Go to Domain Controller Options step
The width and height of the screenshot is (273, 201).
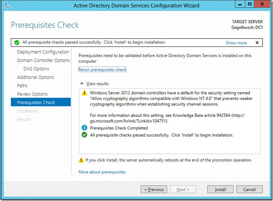click(43, 61)
